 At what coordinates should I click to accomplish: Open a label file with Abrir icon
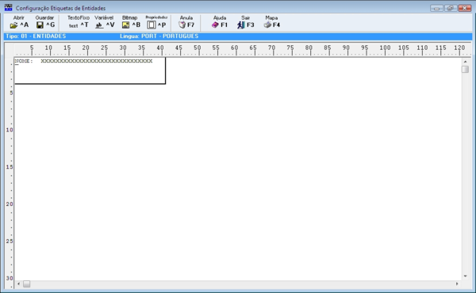[x=13, y=25]
